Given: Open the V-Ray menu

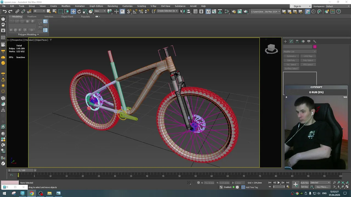Looking at the screenshot, I should tap(154, 6).
